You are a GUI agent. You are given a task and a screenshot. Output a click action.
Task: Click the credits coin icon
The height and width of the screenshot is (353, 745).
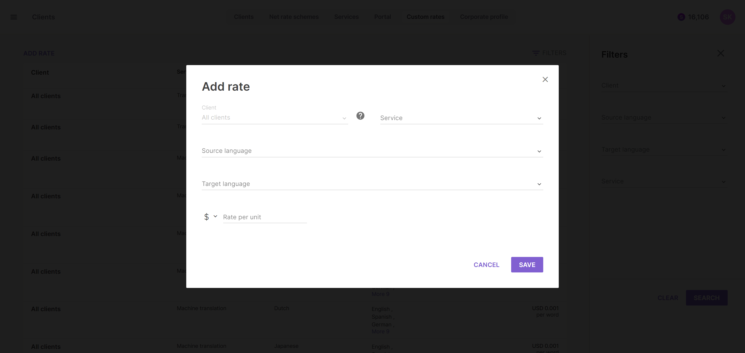tap(681, 17)
